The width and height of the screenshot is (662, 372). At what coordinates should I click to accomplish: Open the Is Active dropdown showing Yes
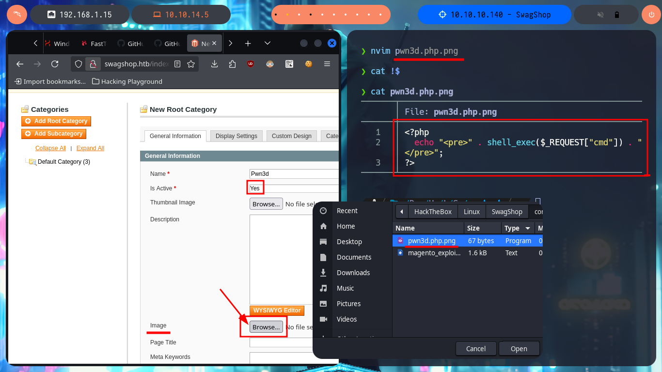[294, 188]
